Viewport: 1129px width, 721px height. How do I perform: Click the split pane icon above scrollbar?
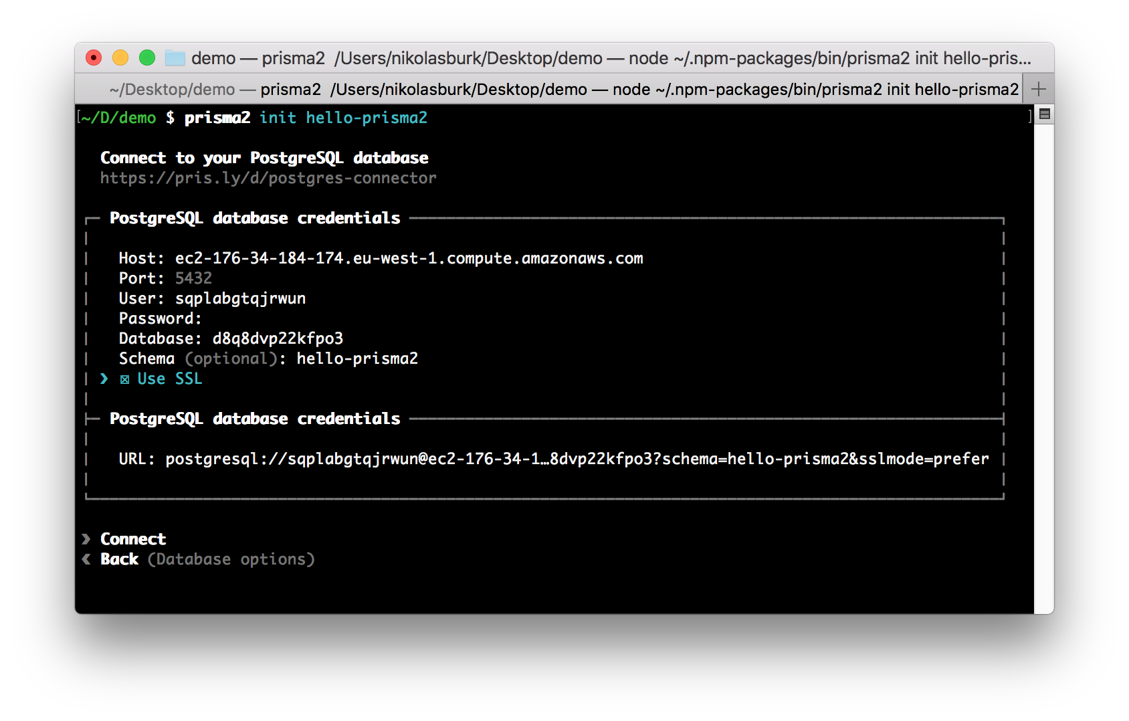1044,114
